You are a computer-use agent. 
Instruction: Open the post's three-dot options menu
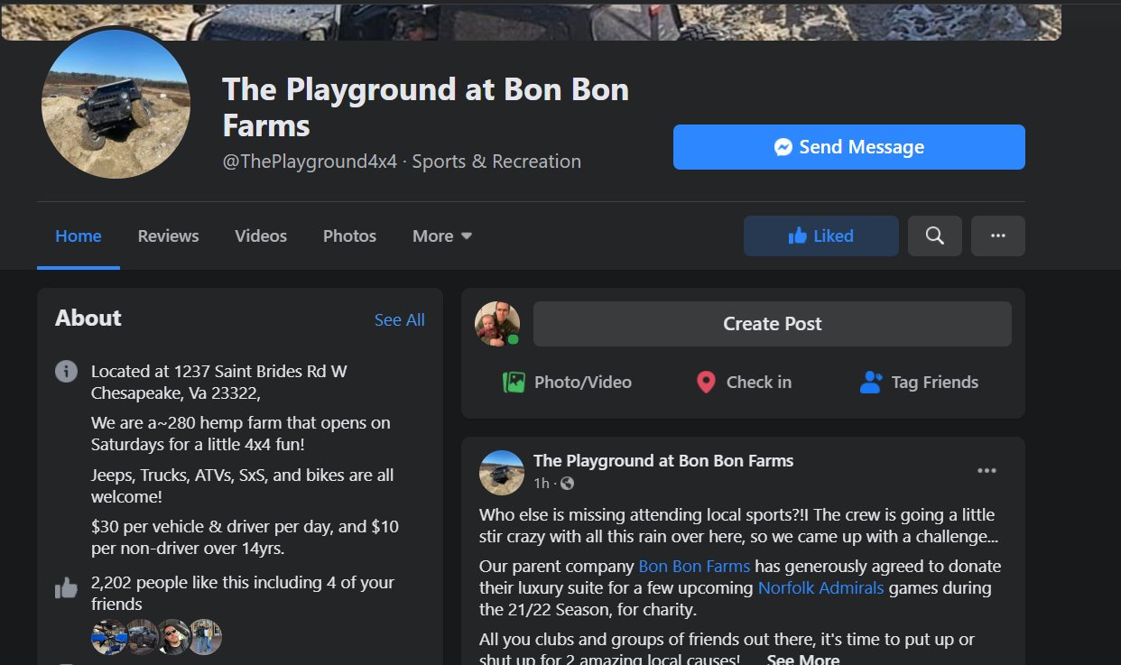[x=987, y=470]
